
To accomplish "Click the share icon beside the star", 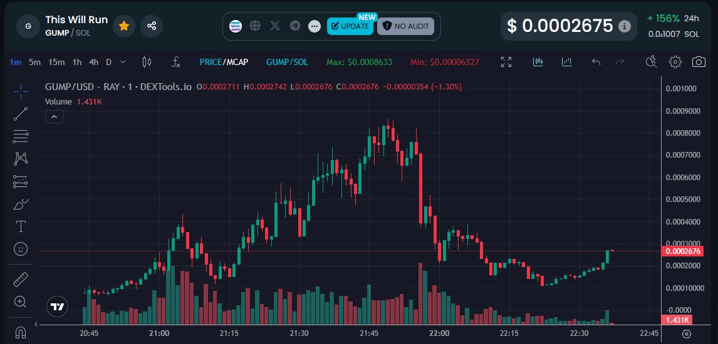I will point(152,26).
